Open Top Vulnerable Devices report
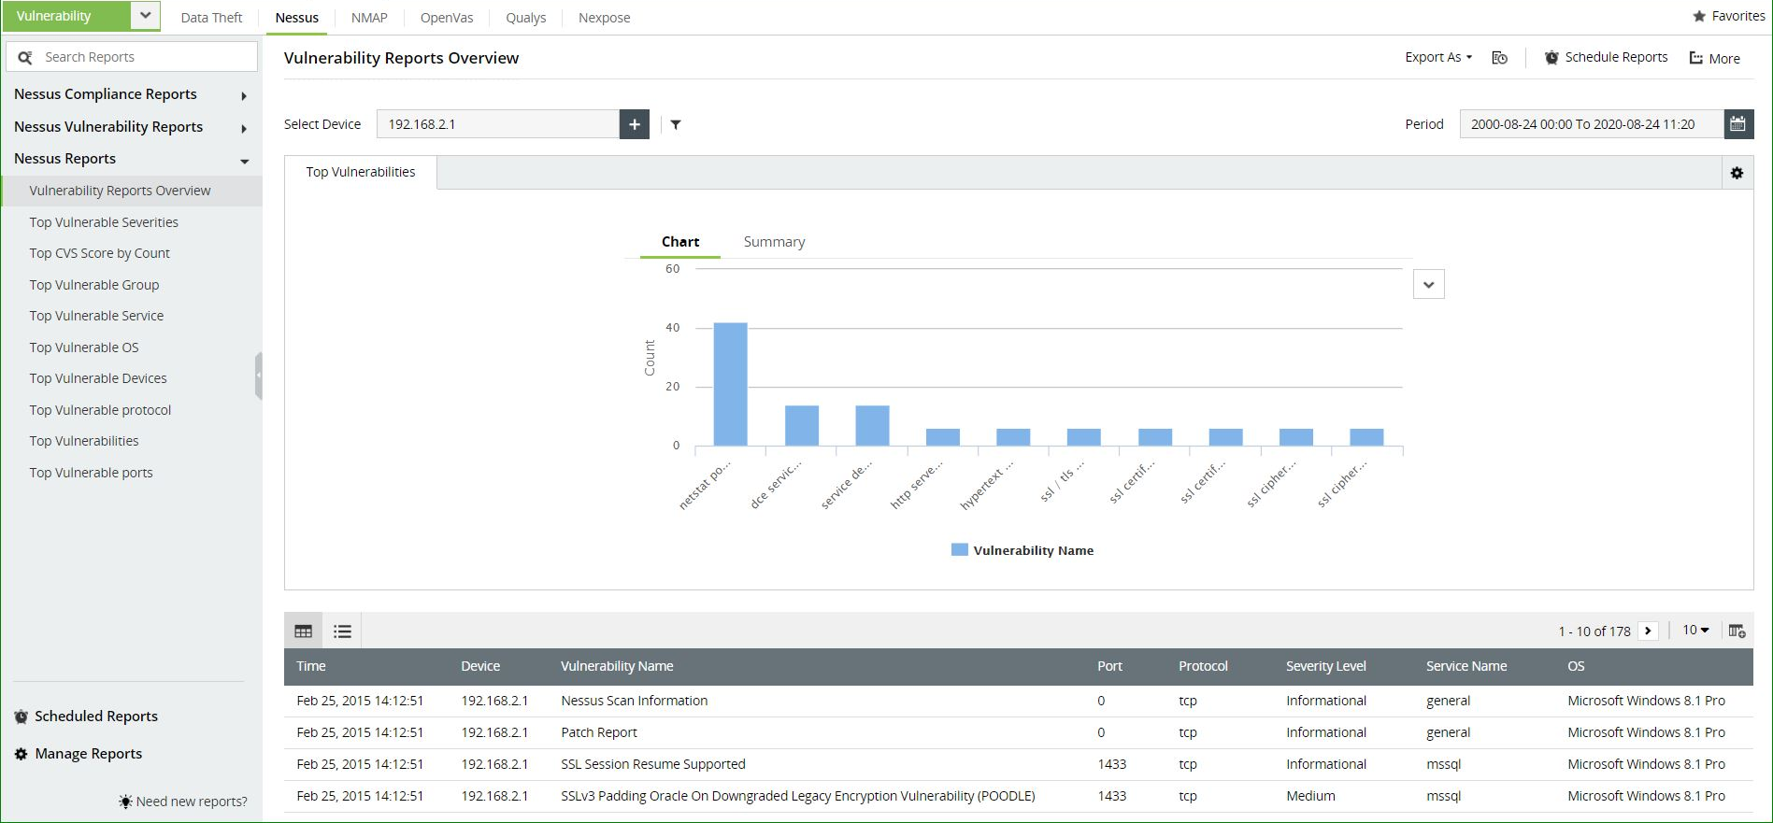The image size is (1773, 823). click(x=98, y=378)
